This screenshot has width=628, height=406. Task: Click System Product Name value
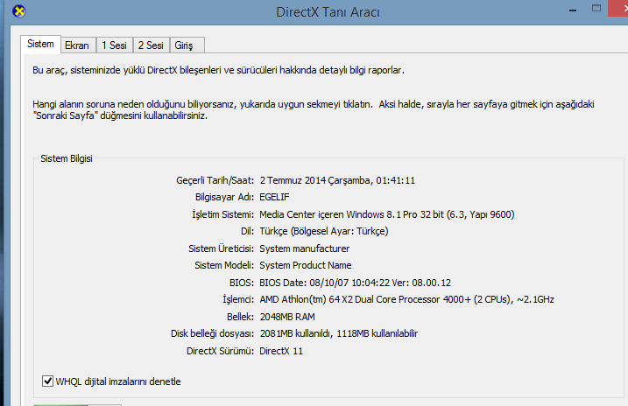306,265
